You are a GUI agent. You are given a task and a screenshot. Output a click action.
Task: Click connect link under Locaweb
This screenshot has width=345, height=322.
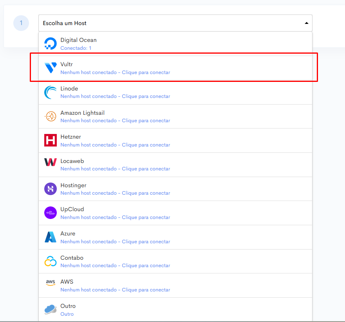tap(115, 168)
